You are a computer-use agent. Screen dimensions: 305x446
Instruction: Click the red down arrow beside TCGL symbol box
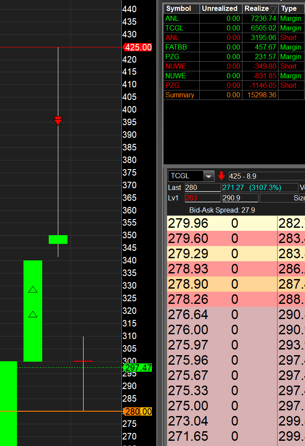click(x=221, y=176)
